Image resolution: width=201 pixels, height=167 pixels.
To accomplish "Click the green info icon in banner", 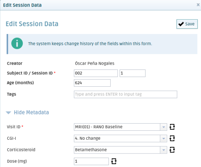I will click(17, 43).
